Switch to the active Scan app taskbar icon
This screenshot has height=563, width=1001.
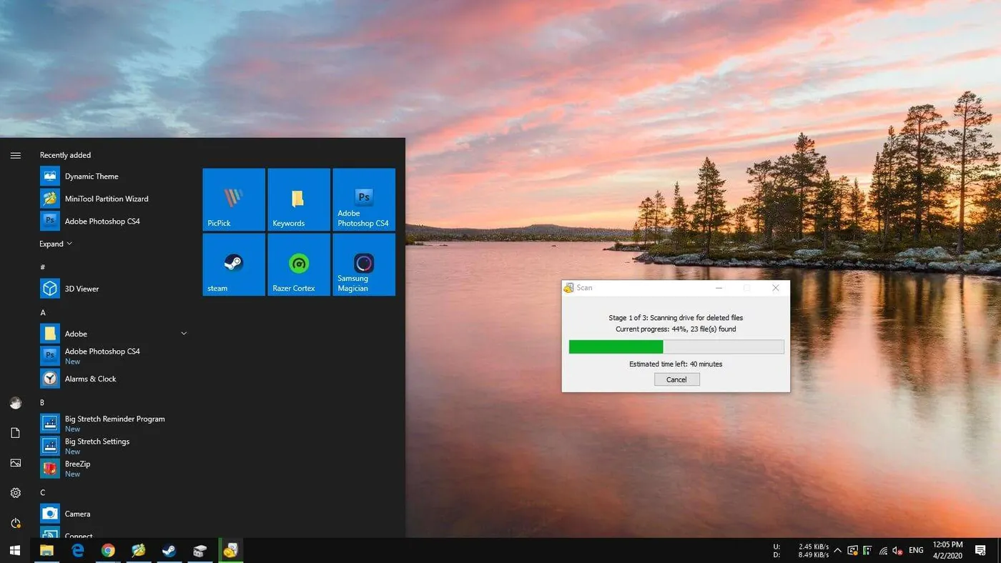click(x=230, y=550)
